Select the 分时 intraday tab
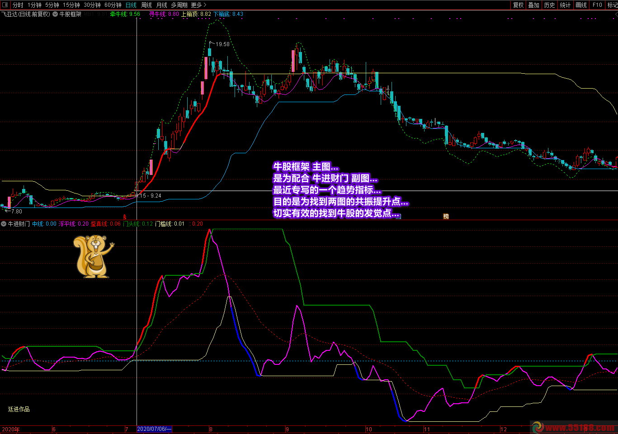618x434 pixels. pyautogui.click(x=18, y=5)
